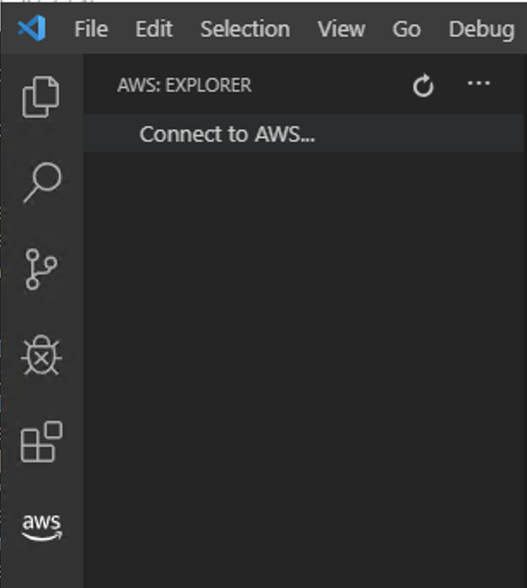This screenshot has width=527, height=588.
Task: Open the Debug bug icon view
Action: pyautogui.click(x=41, y=355)
